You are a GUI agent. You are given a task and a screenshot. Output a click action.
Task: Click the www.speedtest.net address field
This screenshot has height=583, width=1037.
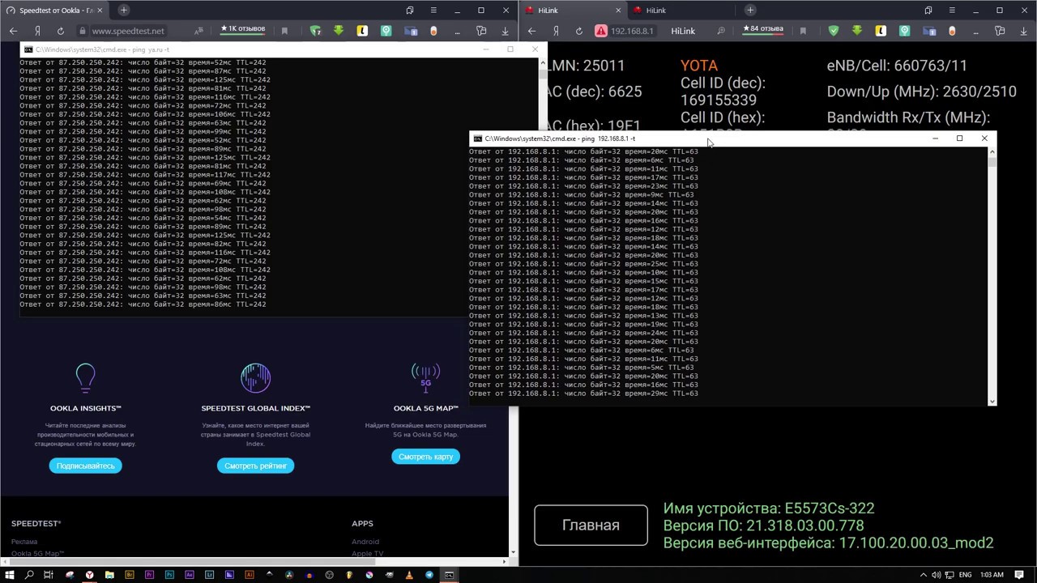[128, 31]
